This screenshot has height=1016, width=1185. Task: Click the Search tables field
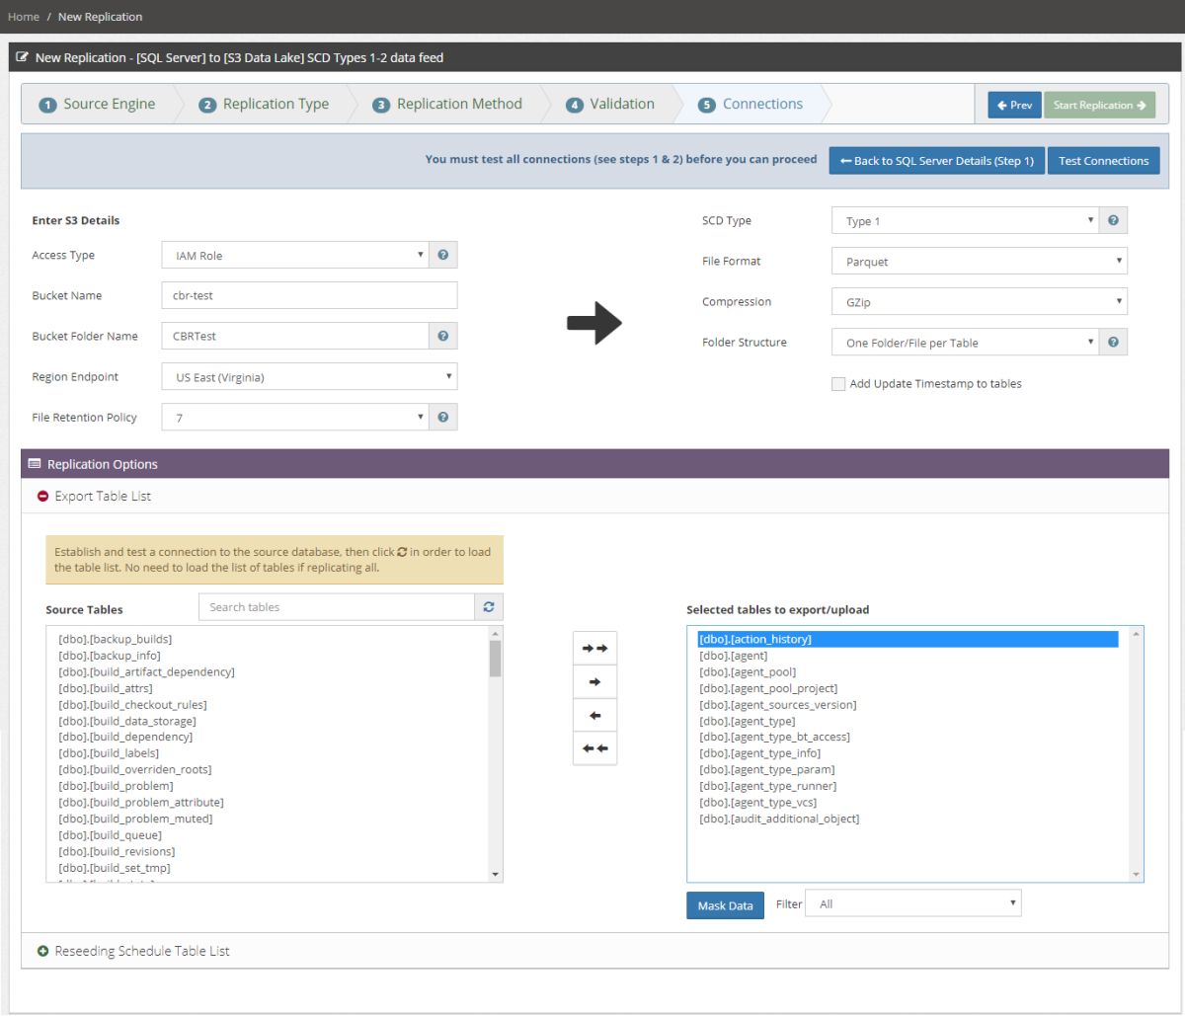[x=337, y=607]
